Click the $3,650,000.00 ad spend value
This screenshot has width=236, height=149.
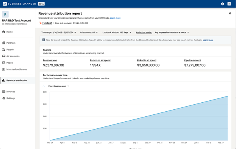coord(148,65)
